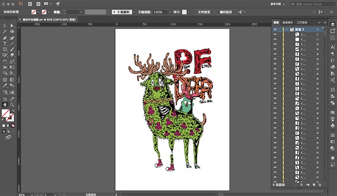Select the Magic Wand tool
The height and width of the screenshot is (196, 337).
tap(5, 32)
